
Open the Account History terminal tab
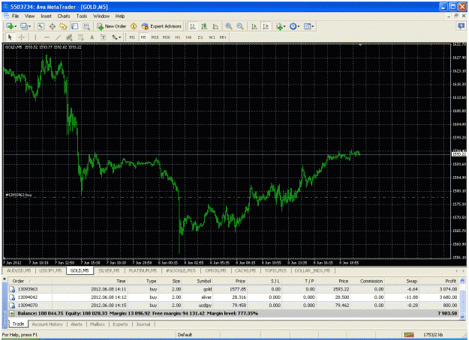[47, 324]
